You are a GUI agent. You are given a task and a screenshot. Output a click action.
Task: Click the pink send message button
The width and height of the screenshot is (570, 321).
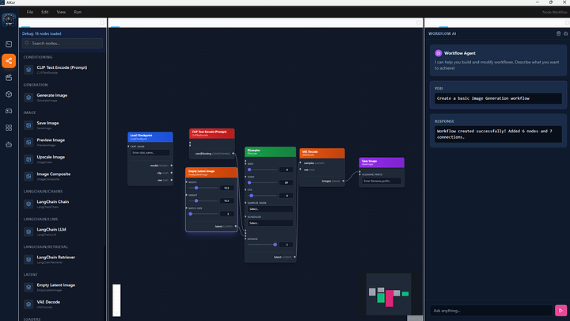[x=561, y=310]
